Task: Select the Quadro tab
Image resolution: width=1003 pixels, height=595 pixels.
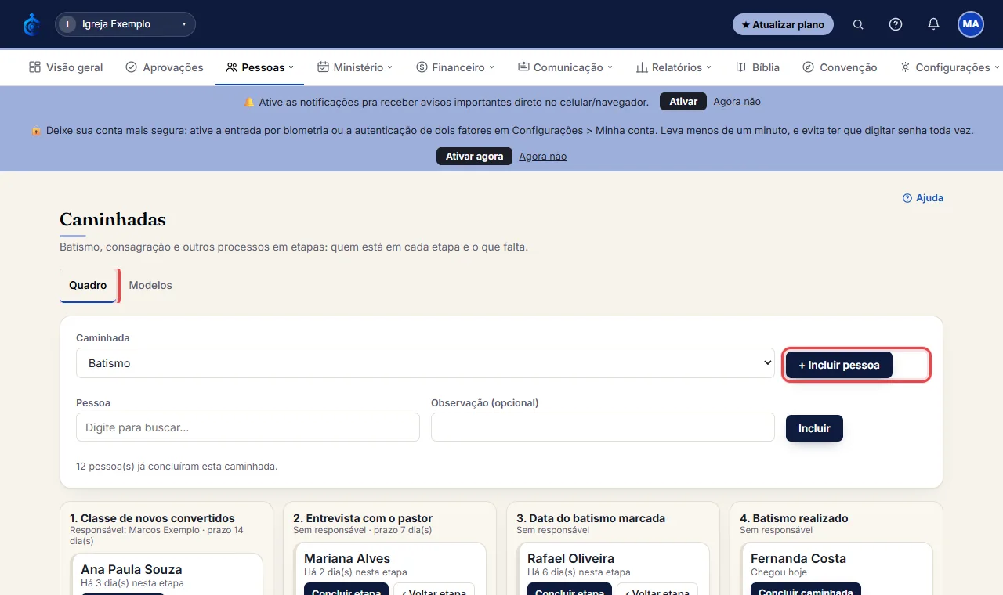Action: point(88,286)
